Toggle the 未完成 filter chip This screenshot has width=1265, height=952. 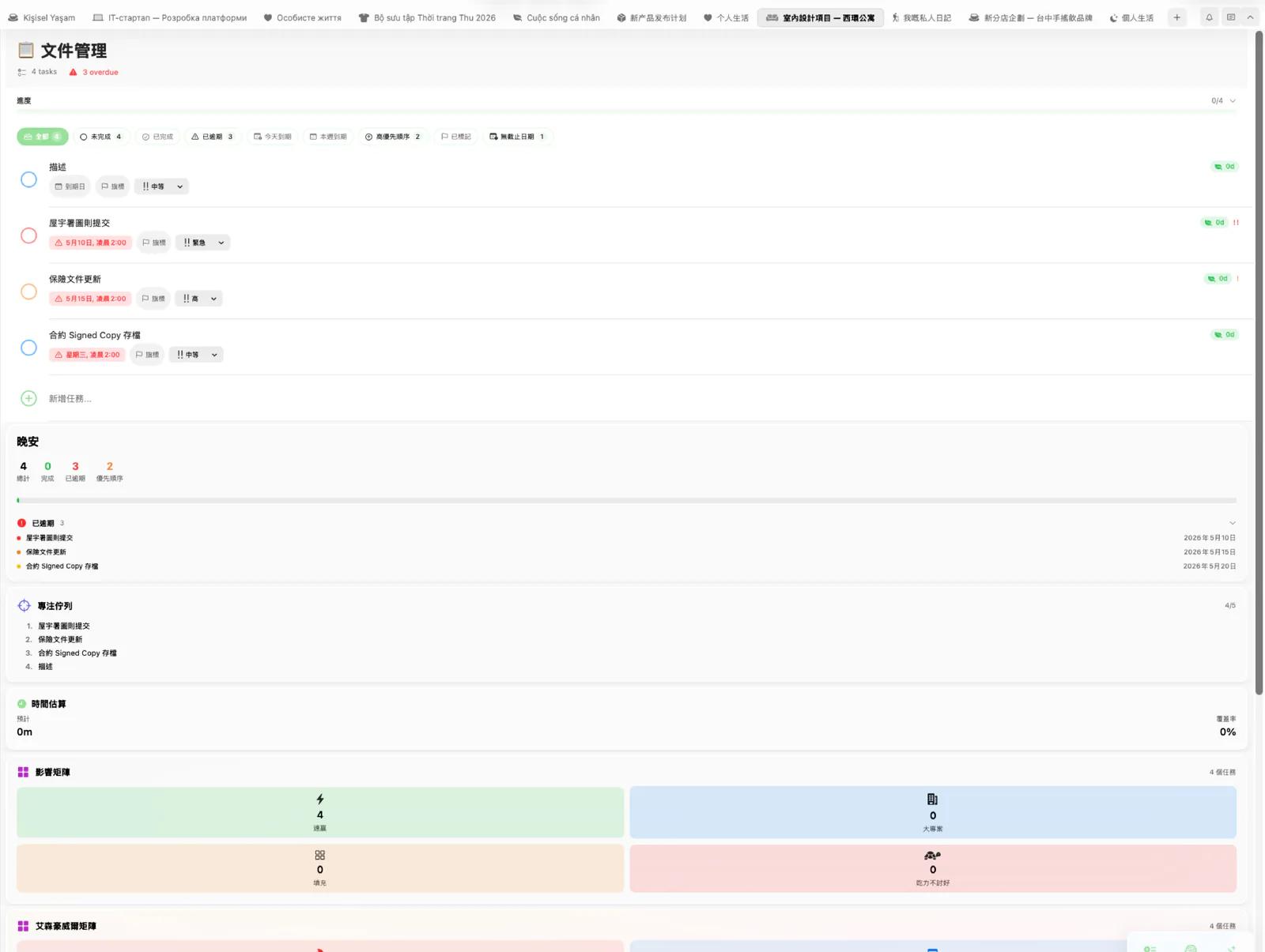tap(101, 137)
